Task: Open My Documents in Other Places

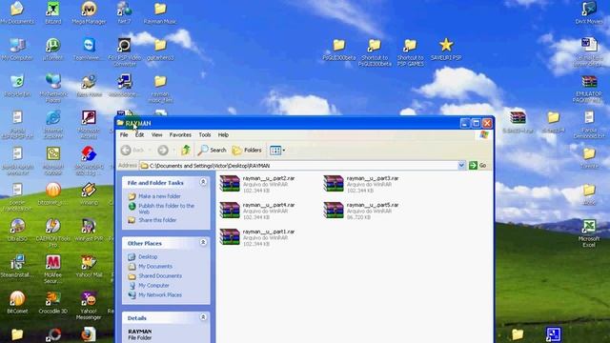Action: tap(155, 267)
